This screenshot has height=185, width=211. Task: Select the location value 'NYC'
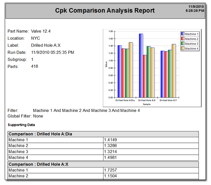click(35, 38)
